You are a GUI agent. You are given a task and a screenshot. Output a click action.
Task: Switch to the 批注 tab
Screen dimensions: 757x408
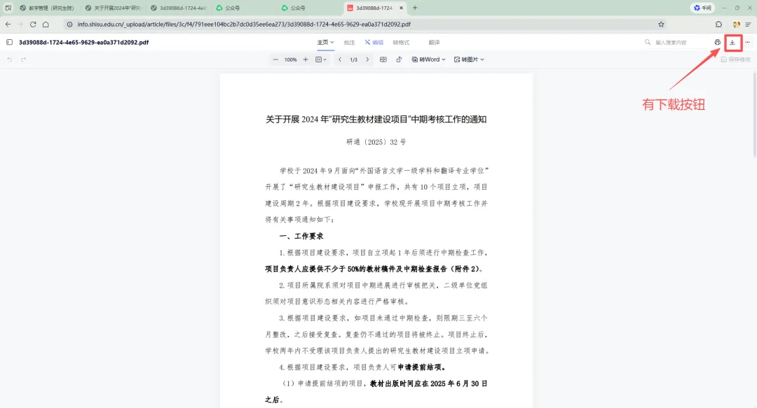click(x=349, y=43)
